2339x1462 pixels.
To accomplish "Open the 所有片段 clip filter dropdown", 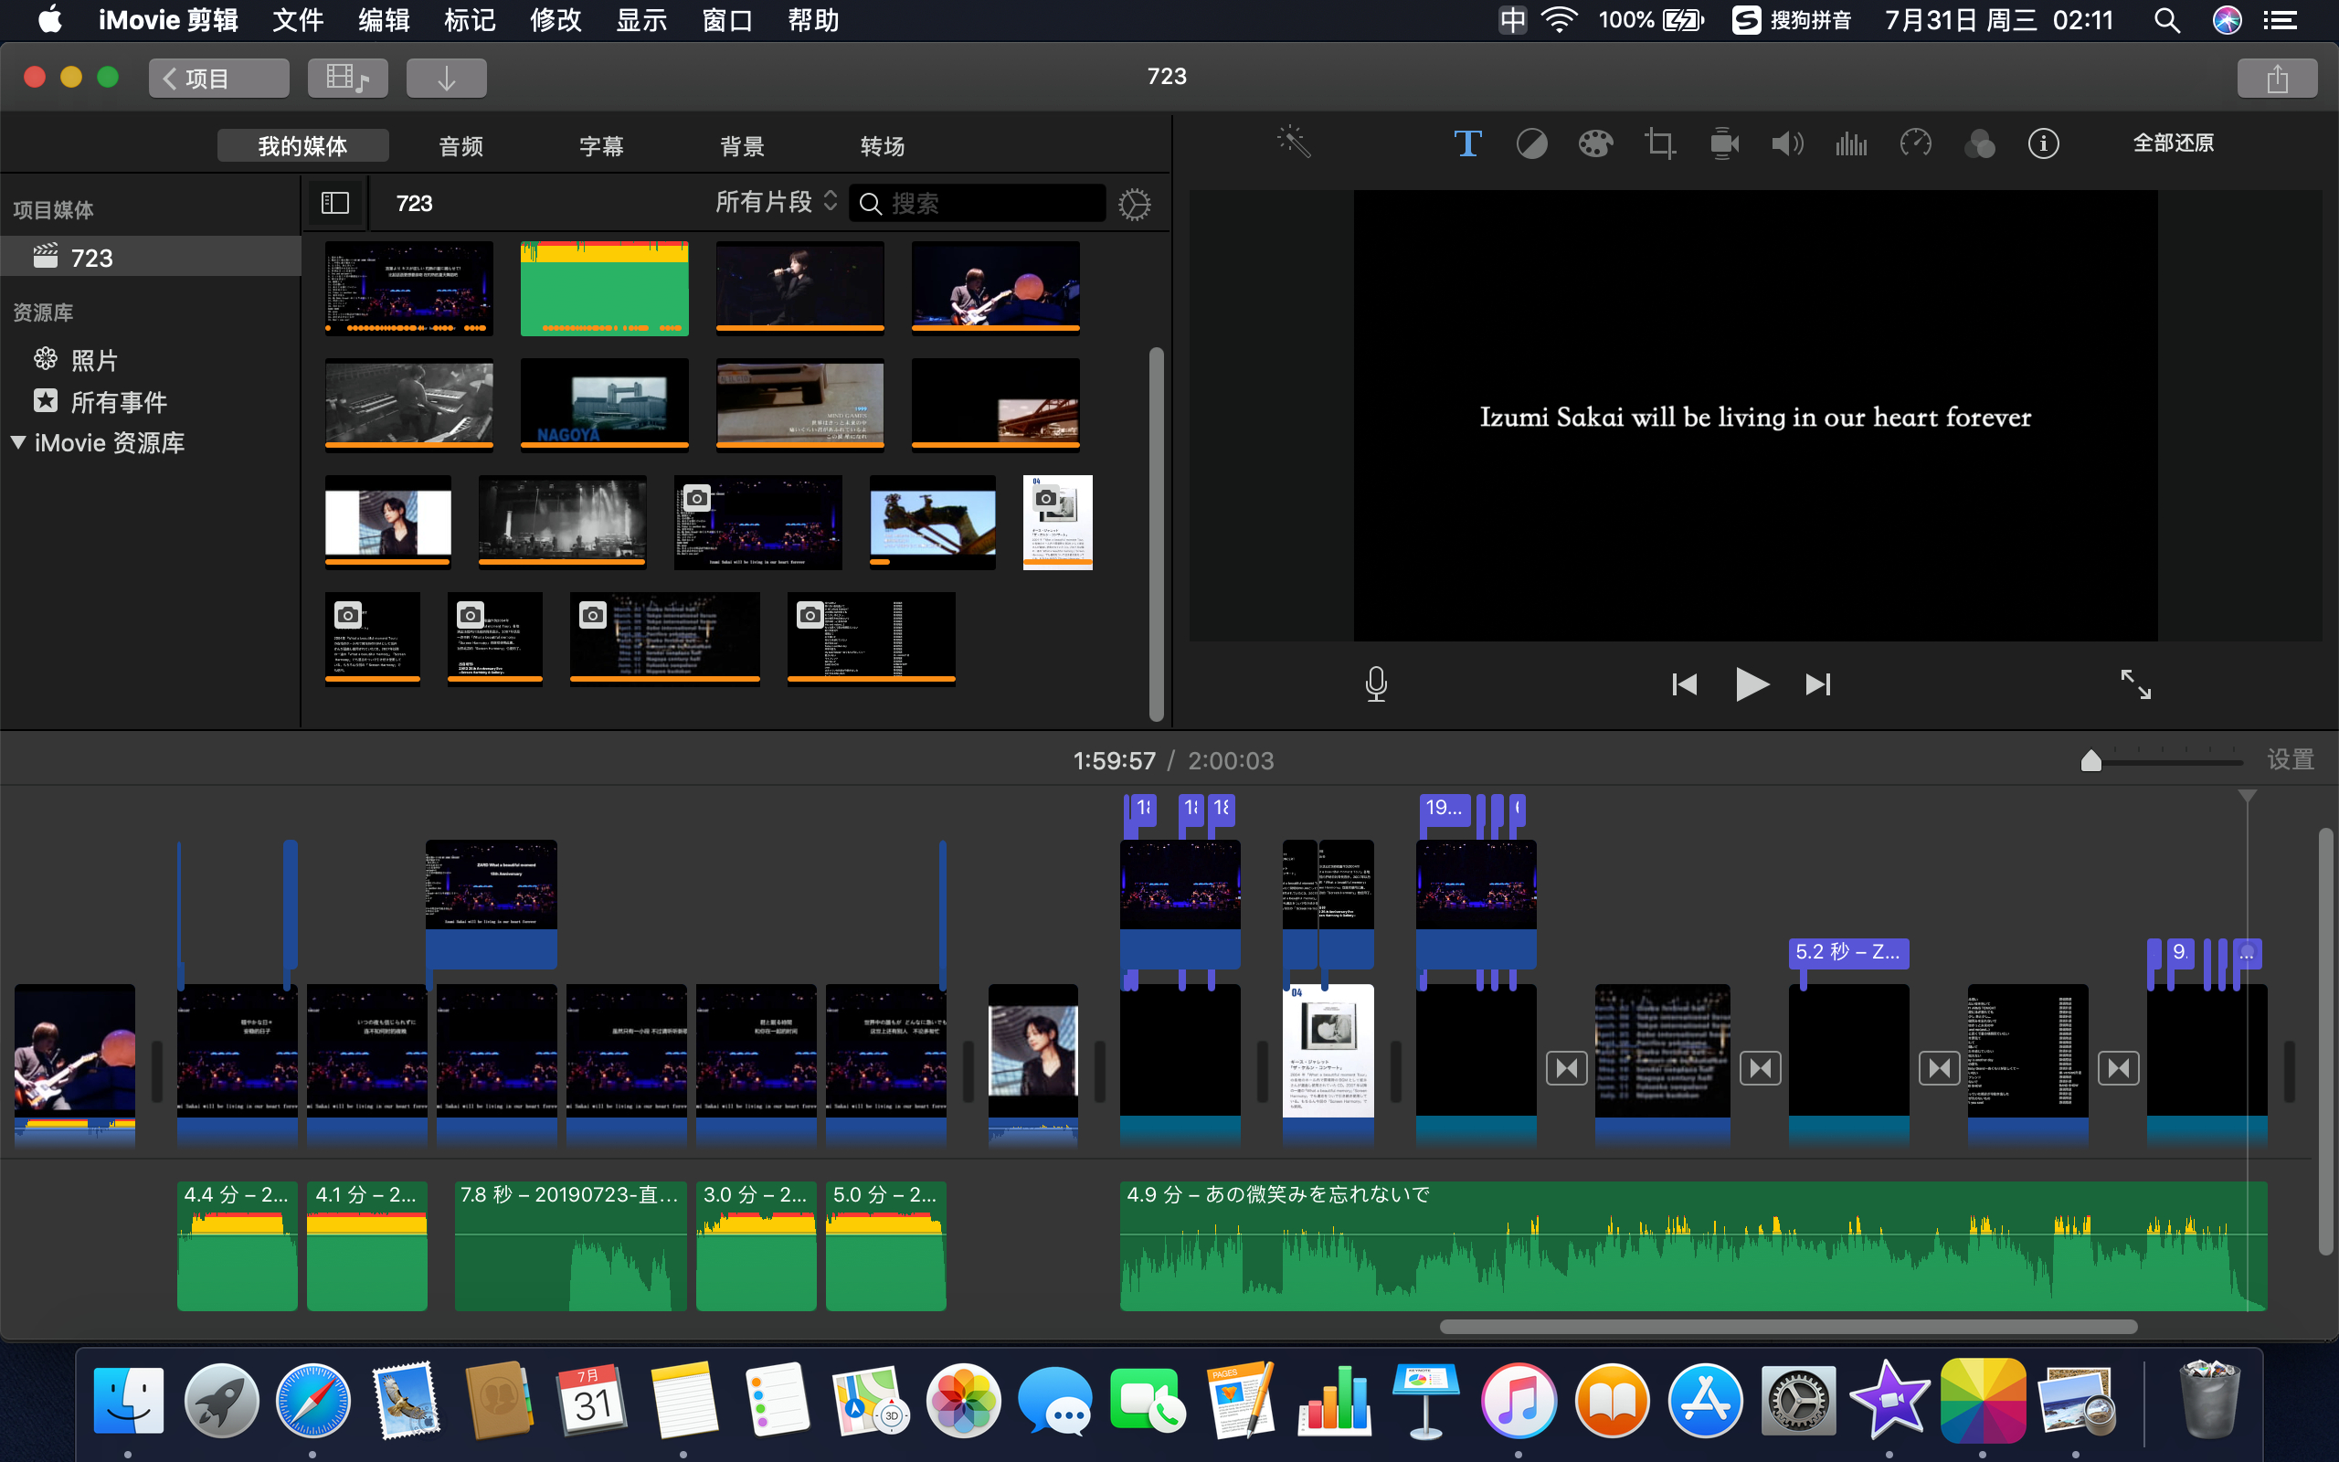I will [775, 202].
